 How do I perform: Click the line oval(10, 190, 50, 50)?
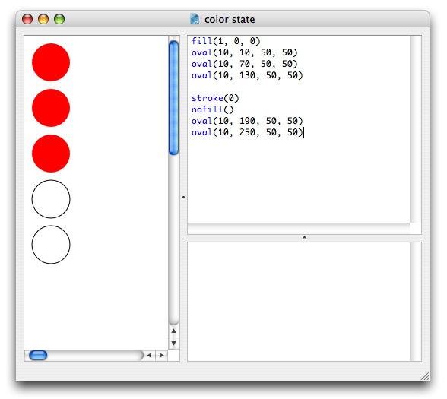(247, 121)
